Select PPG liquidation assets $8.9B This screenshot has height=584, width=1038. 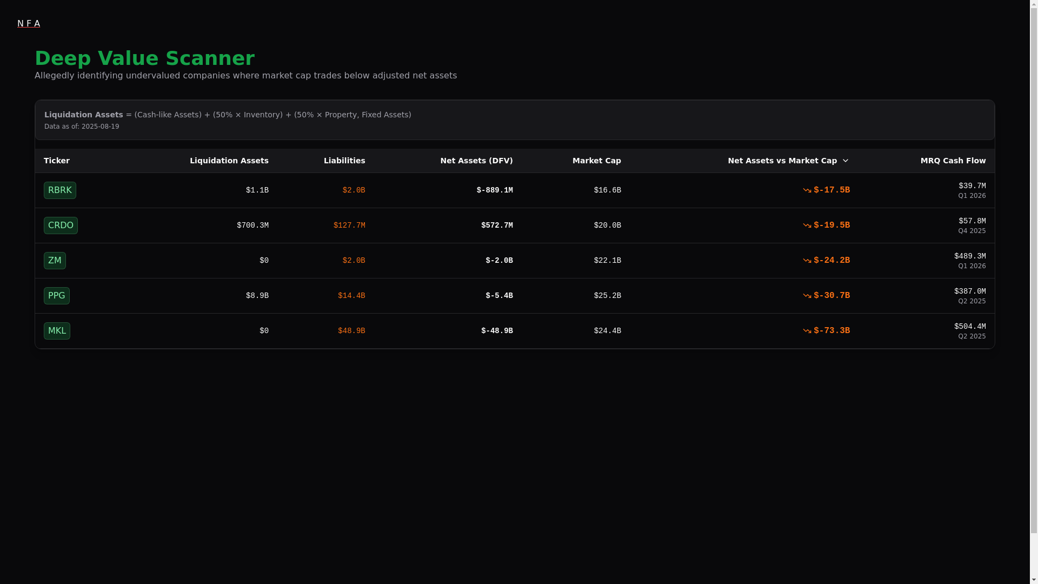[257, 296]
